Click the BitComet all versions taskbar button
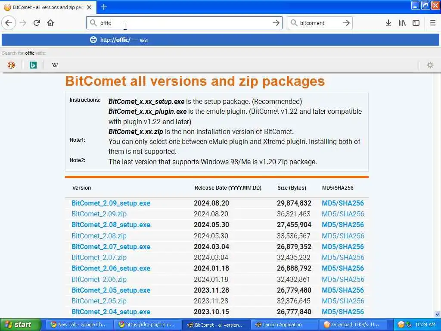The height and width of the screenshot is (331, 441). click(x=216, y=325)
